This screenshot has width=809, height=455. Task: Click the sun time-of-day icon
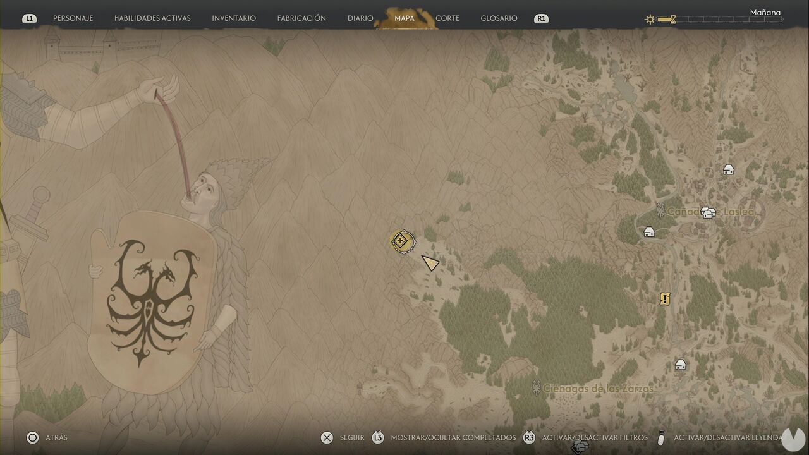[650, 20]
